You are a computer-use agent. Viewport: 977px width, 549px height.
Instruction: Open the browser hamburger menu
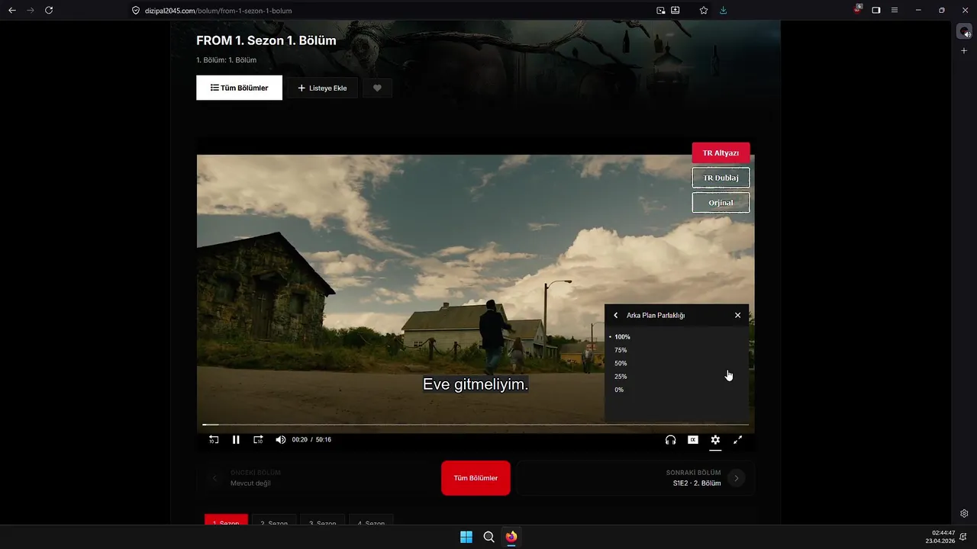895,11
